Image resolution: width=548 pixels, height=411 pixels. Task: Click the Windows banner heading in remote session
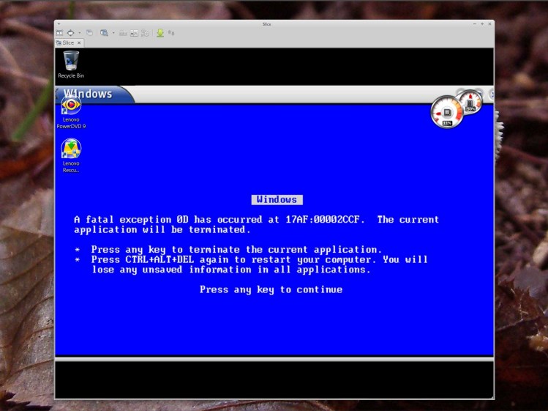click(88, 94)
